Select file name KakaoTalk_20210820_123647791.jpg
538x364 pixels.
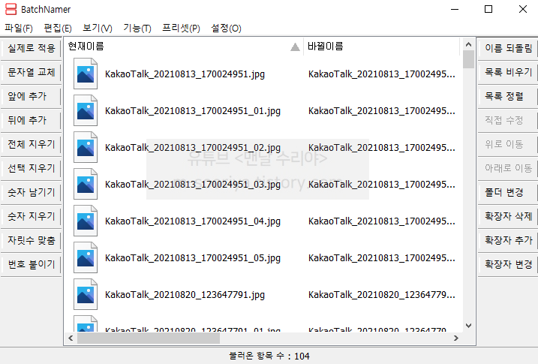(185, 295)
